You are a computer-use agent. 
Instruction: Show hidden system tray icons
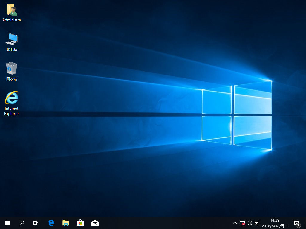(x=235, y=223)
